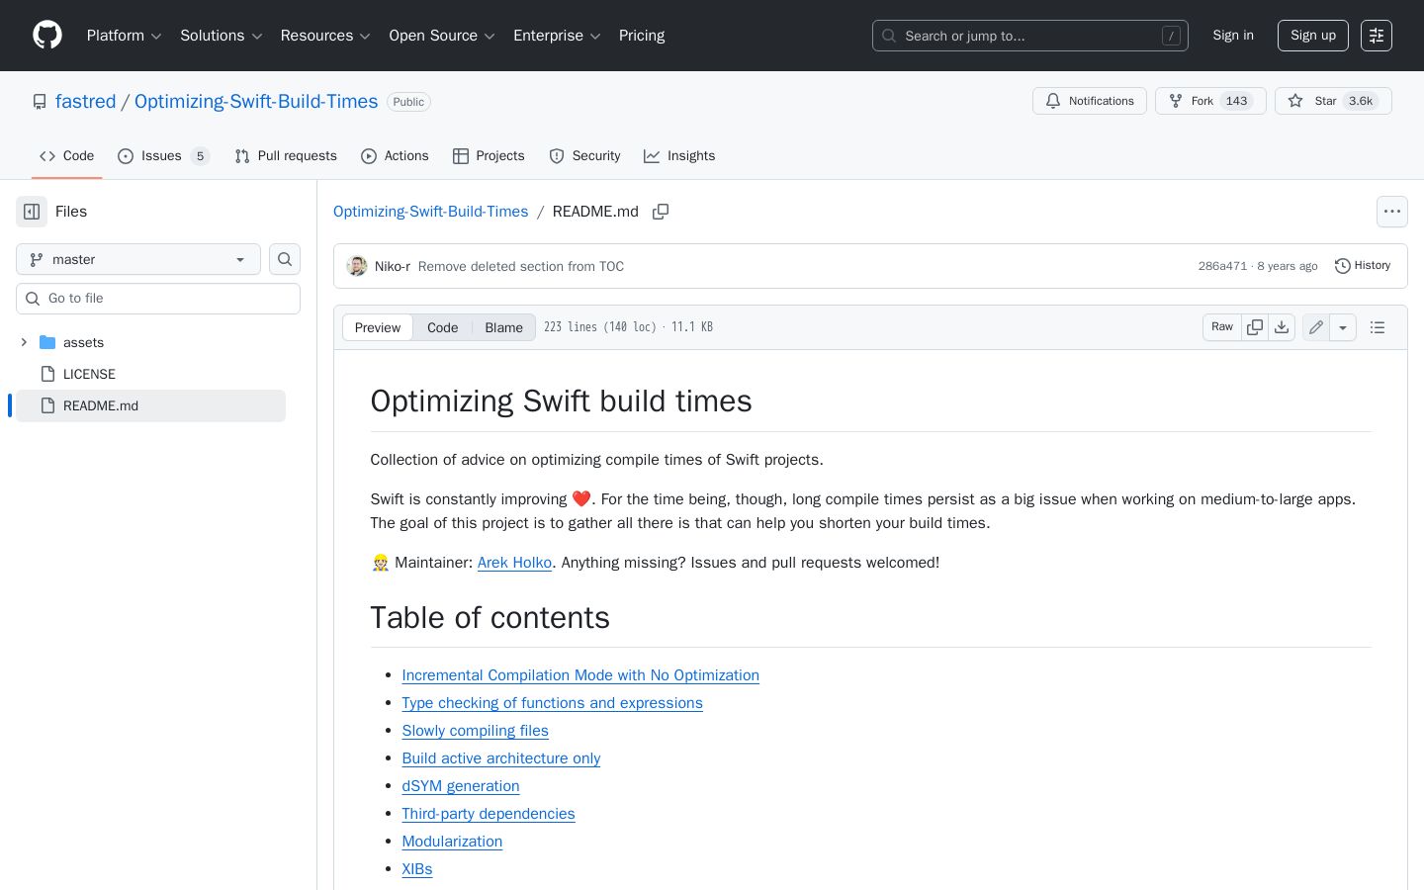Click the edit file pencil icon

1316,327
